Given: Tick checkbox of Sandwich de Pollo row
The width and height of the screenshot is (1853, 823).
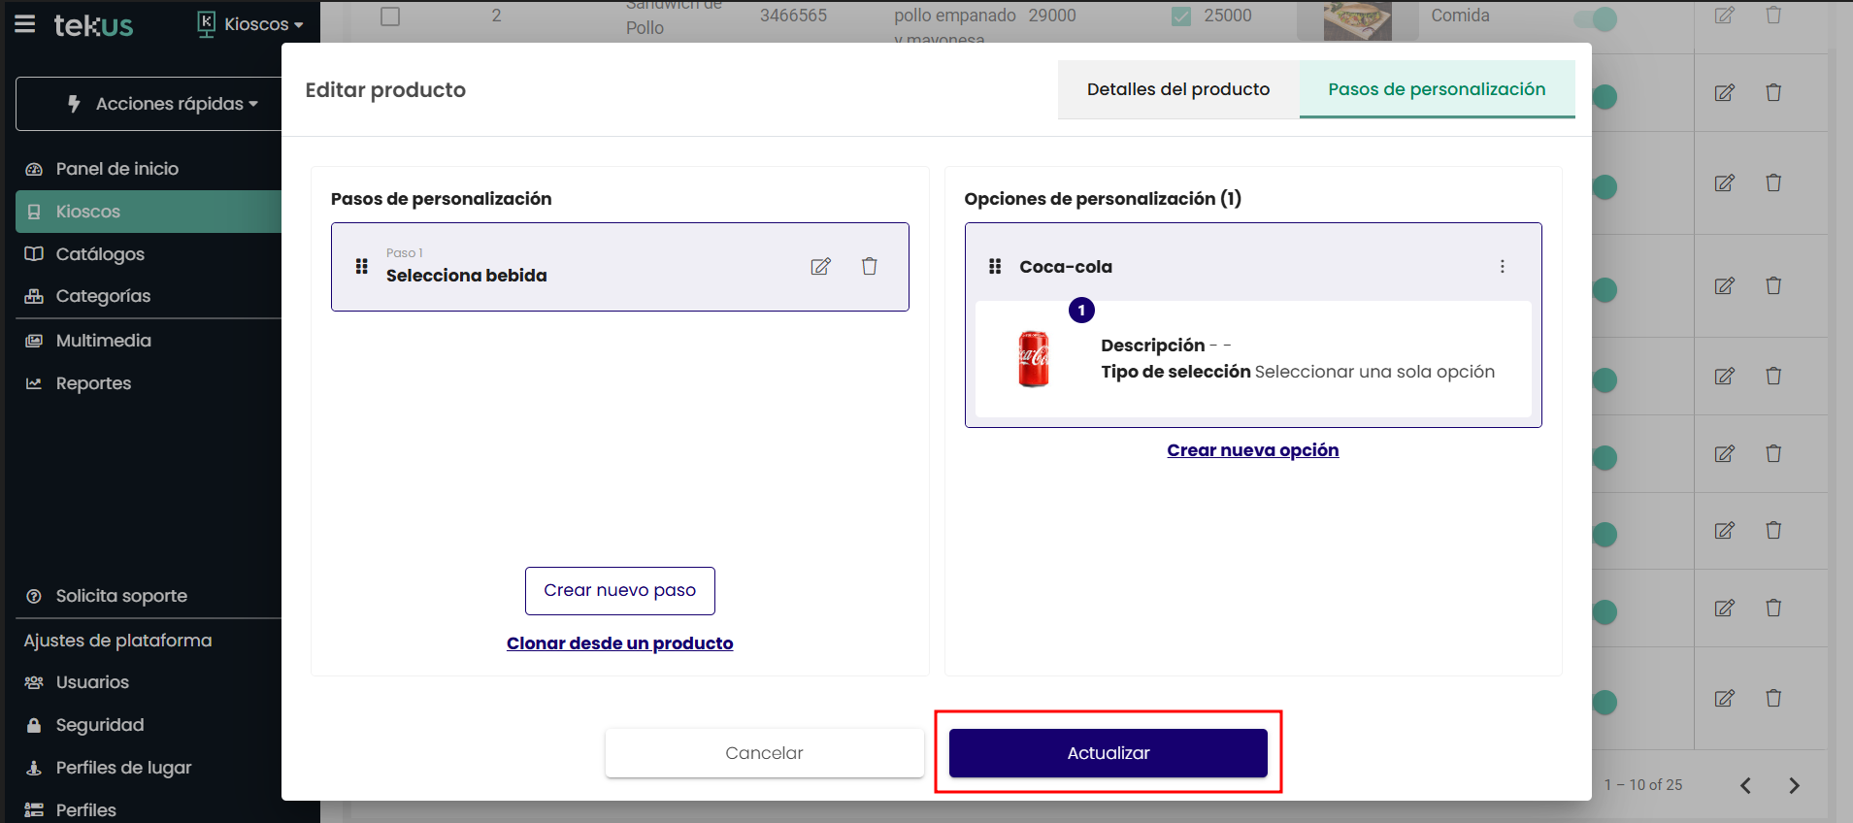Looking at the screenshot, I should pyautogui.click(x=390, y=16).
